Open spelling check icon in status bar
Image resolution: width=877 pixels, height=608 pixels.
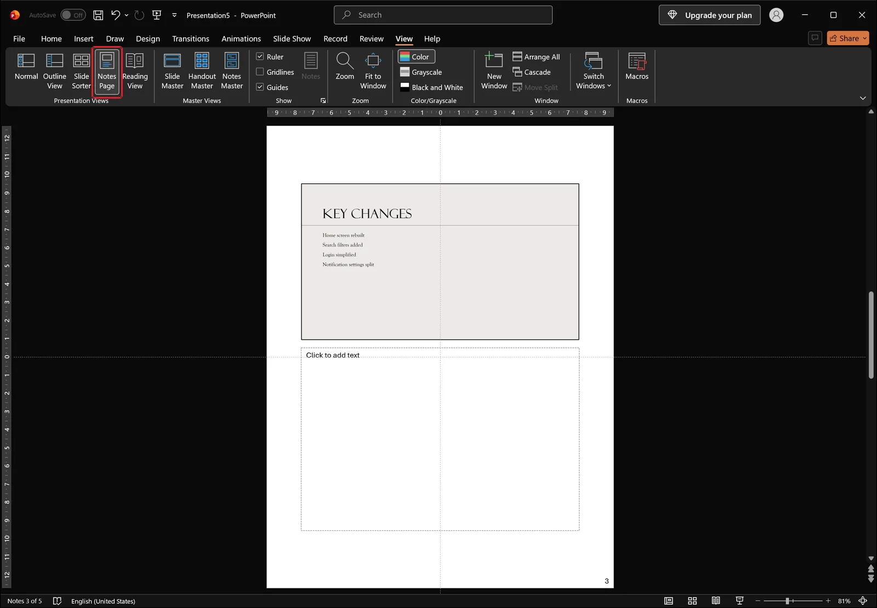click(x=57, y=601)
